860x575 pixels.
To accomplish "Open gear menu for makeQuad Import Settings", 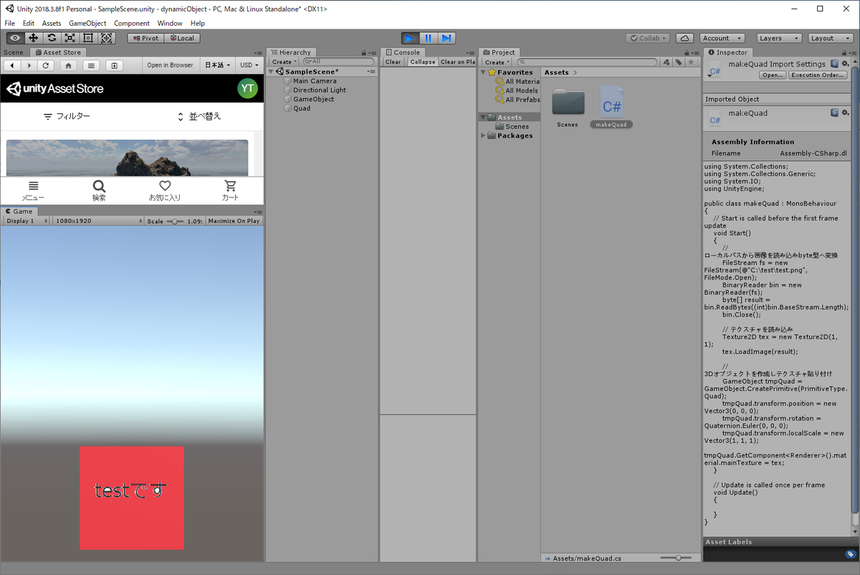I will pos(846,64).
